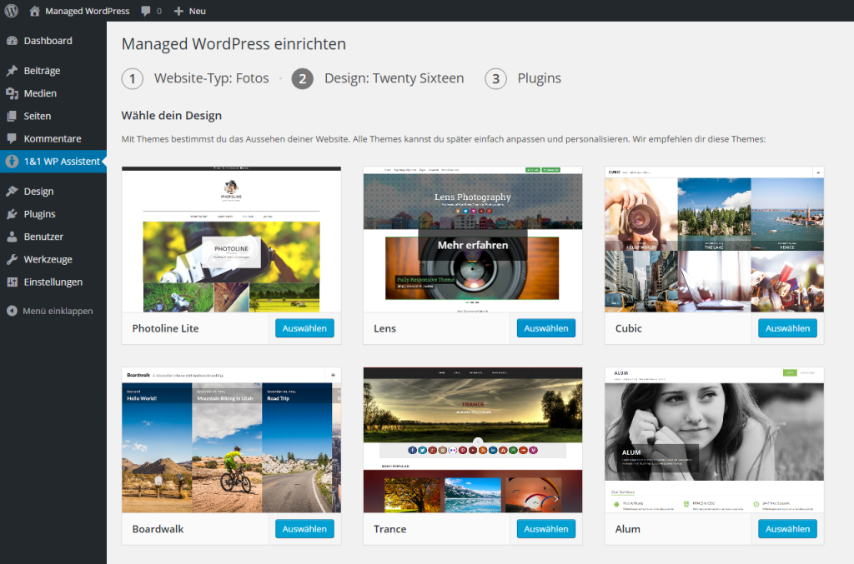Click step 2 circle number
This screenshot has height=564, width=854.
302,79
